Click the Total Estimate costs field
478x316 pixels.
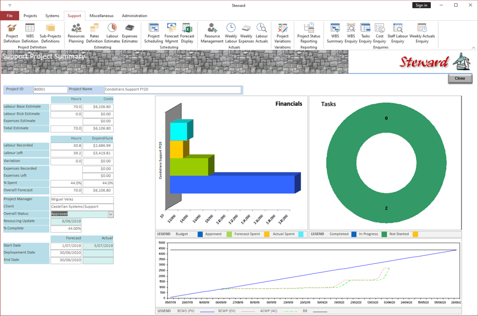click(x=98, y=129)
